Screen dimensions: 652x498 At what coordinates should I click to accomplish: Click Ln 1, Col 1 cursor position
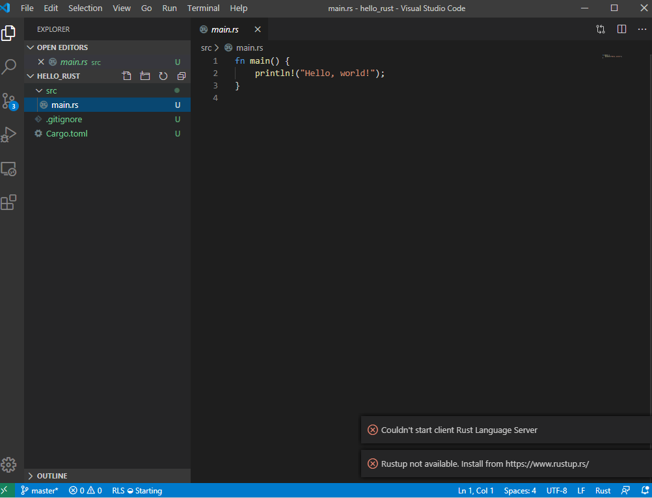pos(476,491)
